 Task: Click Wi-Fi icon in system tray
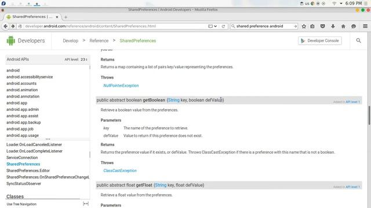click(x=334, y=3)
